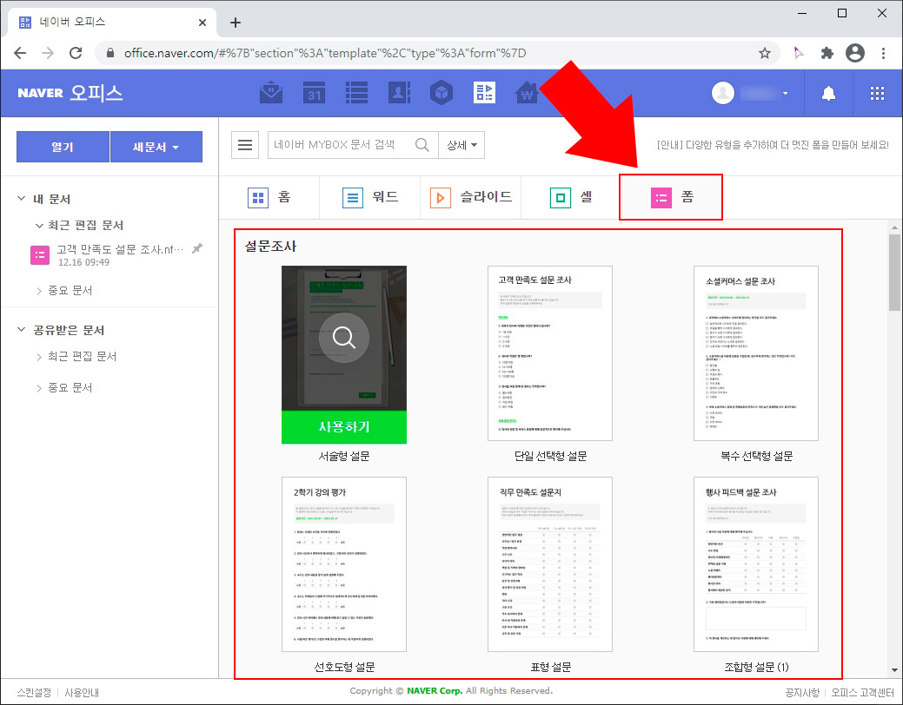Open Naver Mail from the top icon bar

click(270, 93)
